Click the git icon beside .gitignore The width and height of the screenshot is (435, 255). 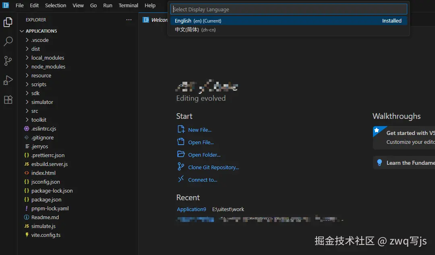click(27, 137)
